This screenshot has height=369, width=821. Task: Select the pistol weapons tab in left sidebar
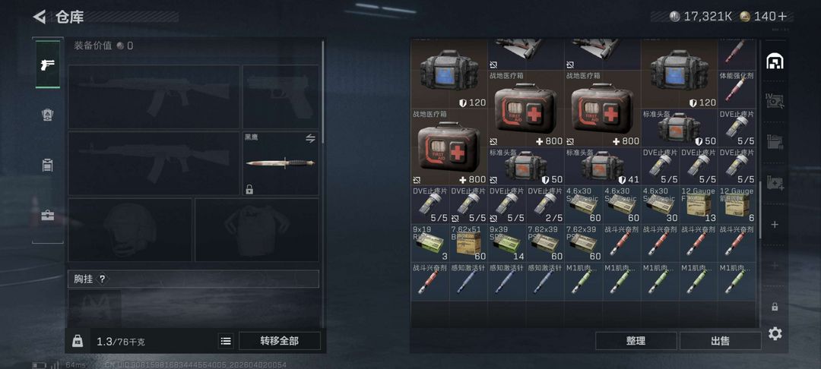(48, 65)
